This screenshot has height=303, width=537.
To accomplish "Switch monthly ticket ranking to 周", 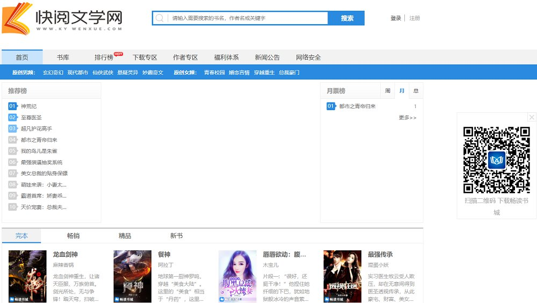I will tap(387, 91).
